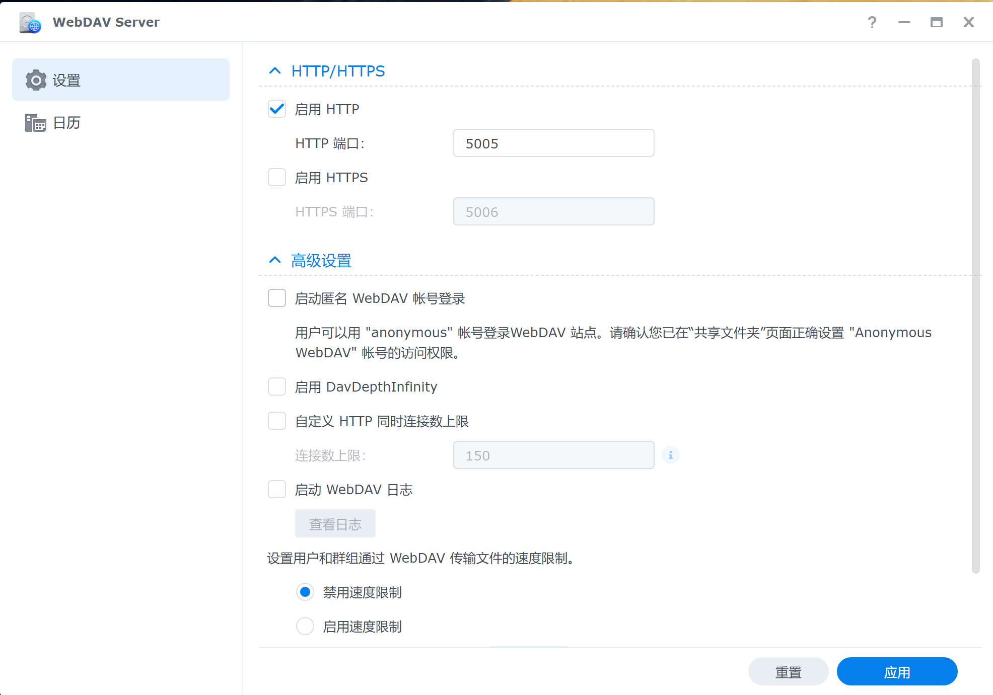This screenshot has width=993, height=695.
Task: Click the HTTP 端口: label
Action: [x=330, y=143]
